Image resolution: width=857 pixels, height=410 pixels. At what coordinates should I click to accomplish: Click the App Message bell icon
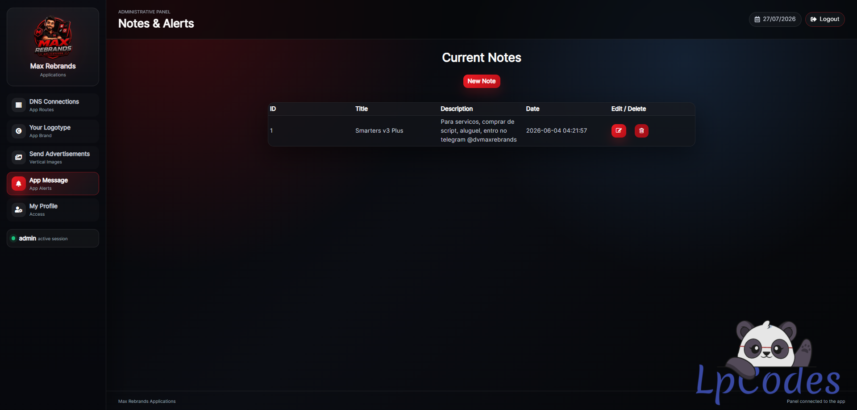(x=19, y=184)
